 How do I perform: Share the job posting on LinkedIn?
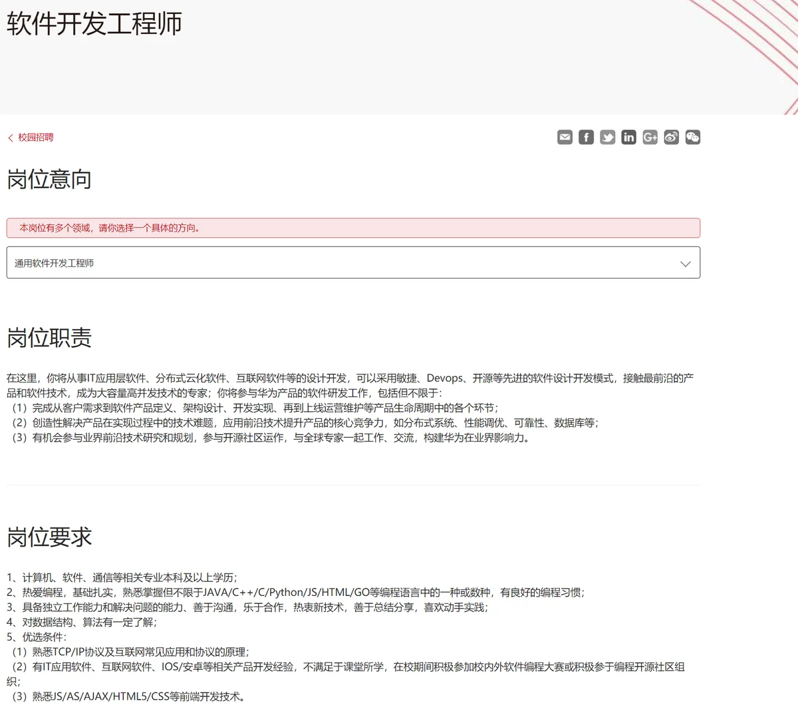click(628, 137)
